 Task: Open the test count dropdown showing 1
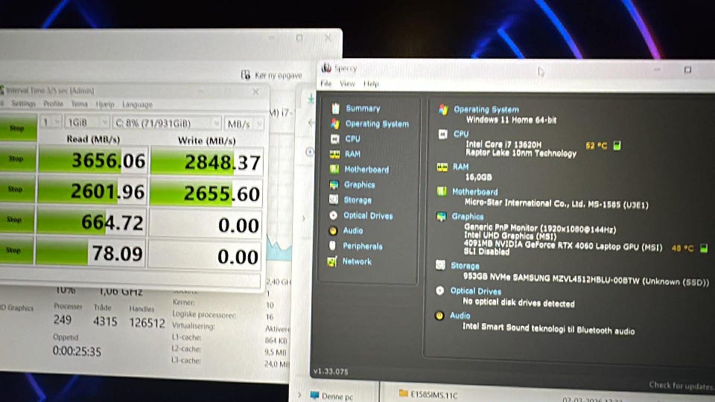tap(51, 122)
